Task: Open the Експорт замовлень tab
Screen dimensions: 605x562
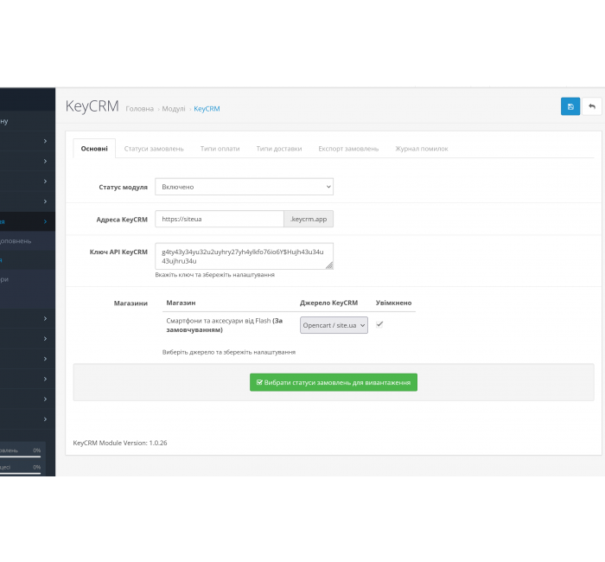Action: point(348,149)
